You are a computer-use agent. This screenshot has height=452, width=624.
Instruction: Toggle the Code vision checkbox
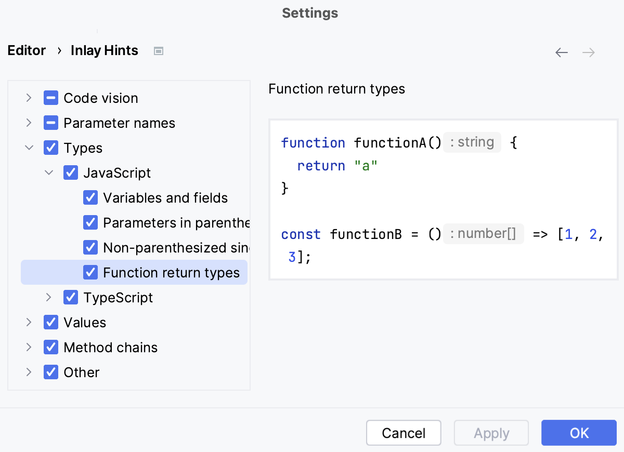point(51,98)
